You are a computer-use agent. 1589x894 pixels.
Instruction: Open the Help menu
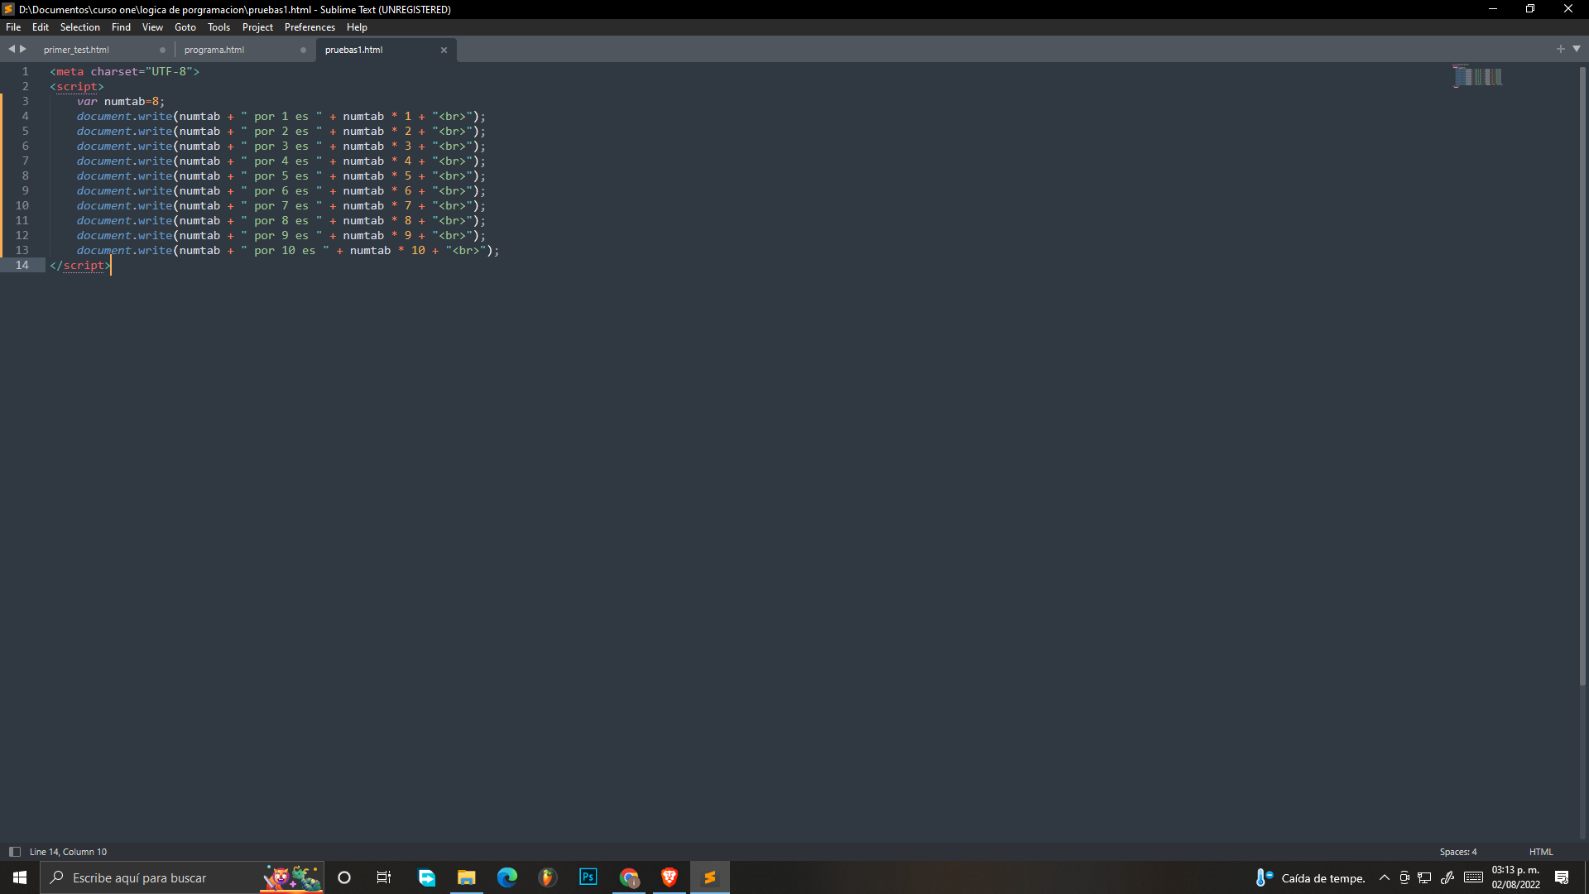(357, 27)
